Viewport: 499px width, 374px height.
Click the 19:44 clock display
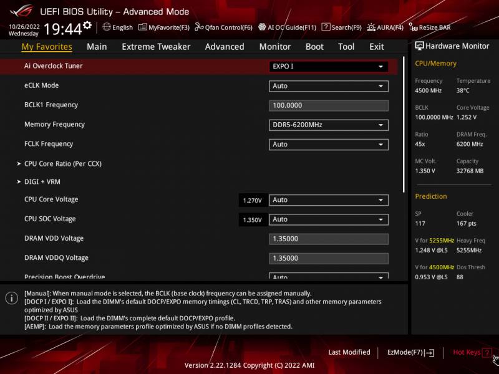pyautogui.click(x=63, y=29)
